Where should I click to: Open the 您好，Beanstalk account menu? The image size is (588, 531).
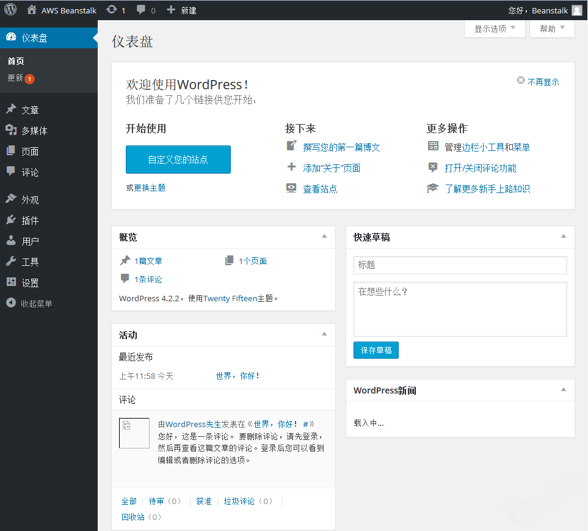click(x=545, y=10)
